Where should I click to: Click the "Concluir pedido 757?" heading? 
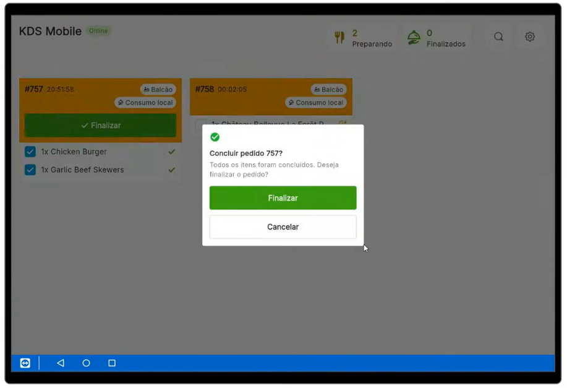[246, 153]
